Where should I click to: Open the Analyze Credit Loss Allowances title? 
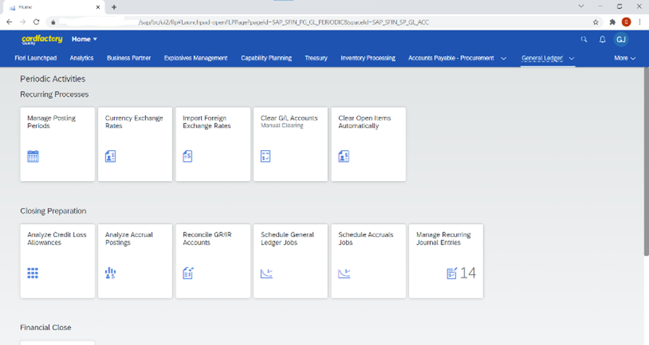point(56,238)
